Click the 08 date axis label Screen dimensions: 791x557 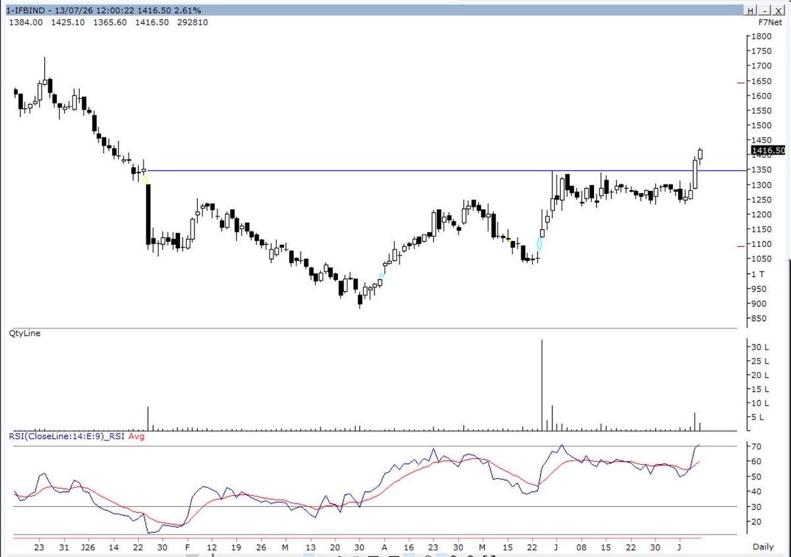581,547
